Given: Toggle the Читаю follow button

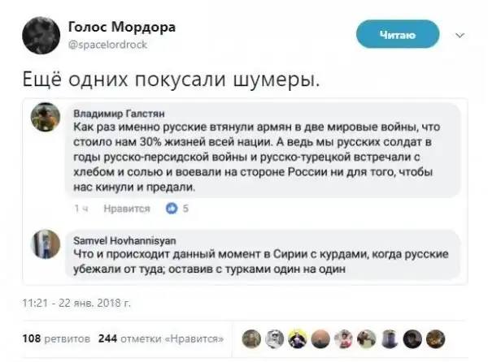Looking at the screenshot, I should tap(398, 35).
